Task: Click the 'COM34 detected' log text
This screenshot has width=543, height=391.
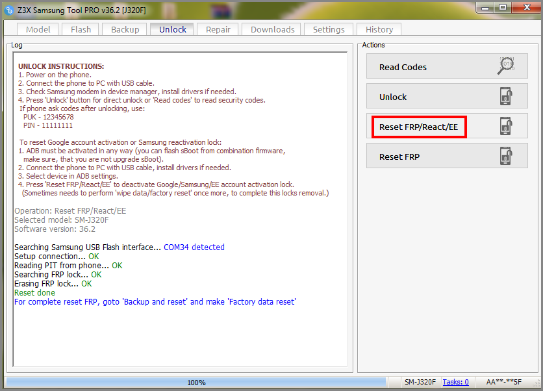Action: click(x=194, y=247)
